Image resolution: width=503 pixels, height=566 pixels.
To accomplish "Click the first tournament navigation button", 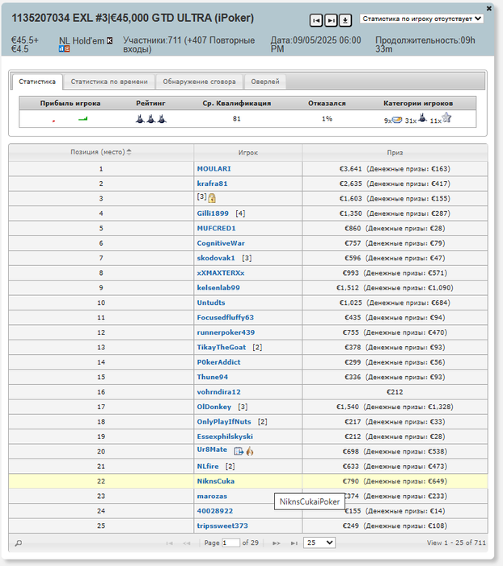I will coord(316,19).
